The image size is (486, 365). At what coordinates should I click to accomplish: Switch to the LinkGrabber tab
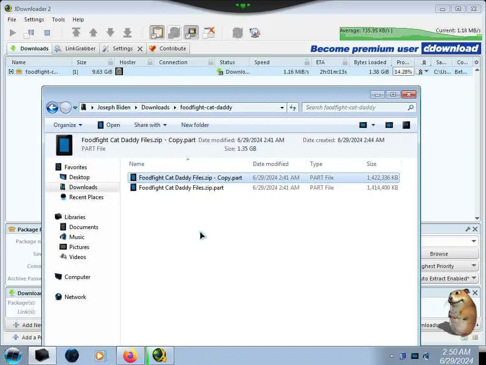point(75,48)
